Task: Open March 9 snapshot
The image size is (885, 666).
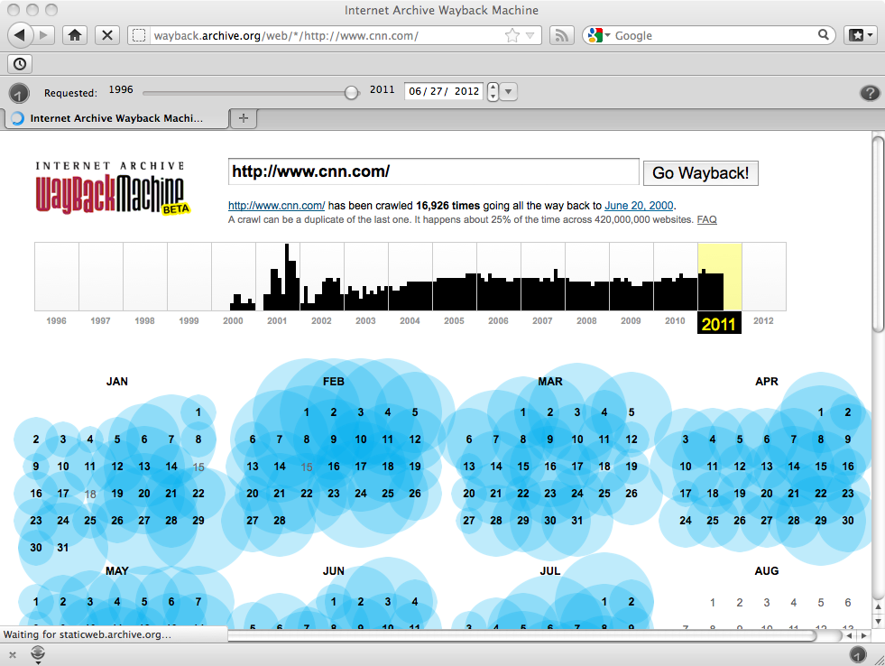Action: pyautogui.click(x=549, y=439)
